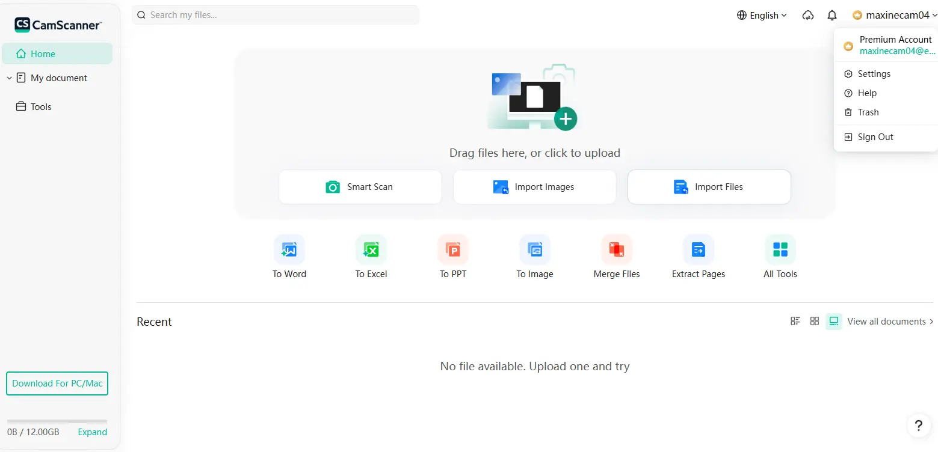The width and height of the screenshot is (938, 452).
Task: Click the maxinecam04@e... email text
Action: [897, 51]
